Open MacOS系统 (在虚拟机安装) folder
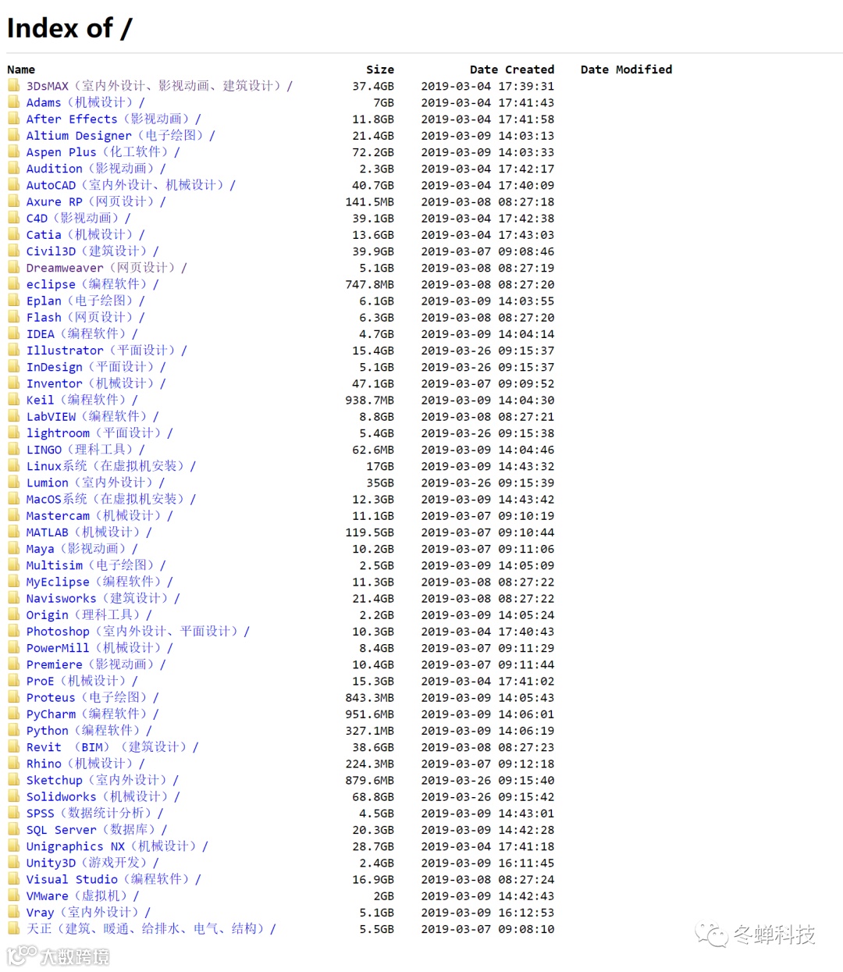 [111, 499]
